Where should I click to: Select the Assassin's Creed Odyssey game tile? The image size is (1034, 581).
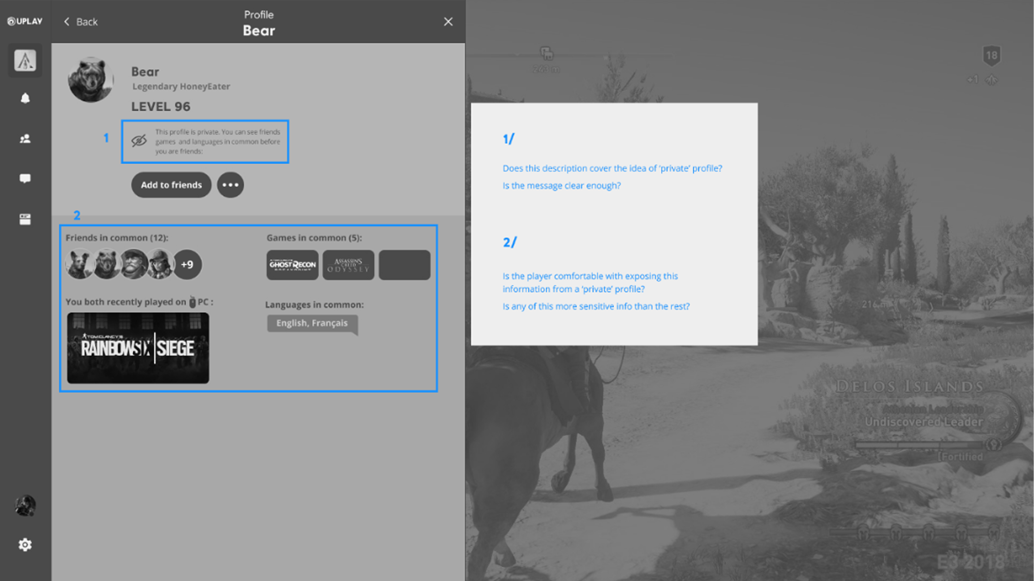pyautogui.click(x=348, y=265)
